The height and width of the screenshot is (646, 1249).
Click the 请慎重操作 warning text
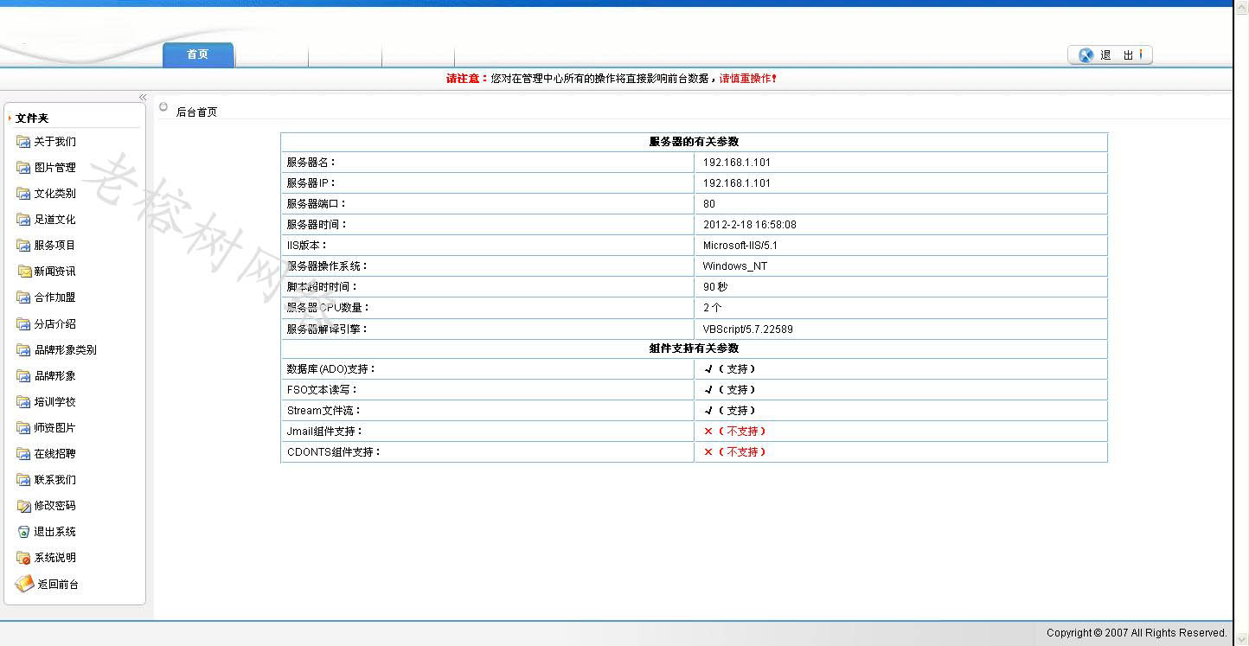tap(748, 79)
